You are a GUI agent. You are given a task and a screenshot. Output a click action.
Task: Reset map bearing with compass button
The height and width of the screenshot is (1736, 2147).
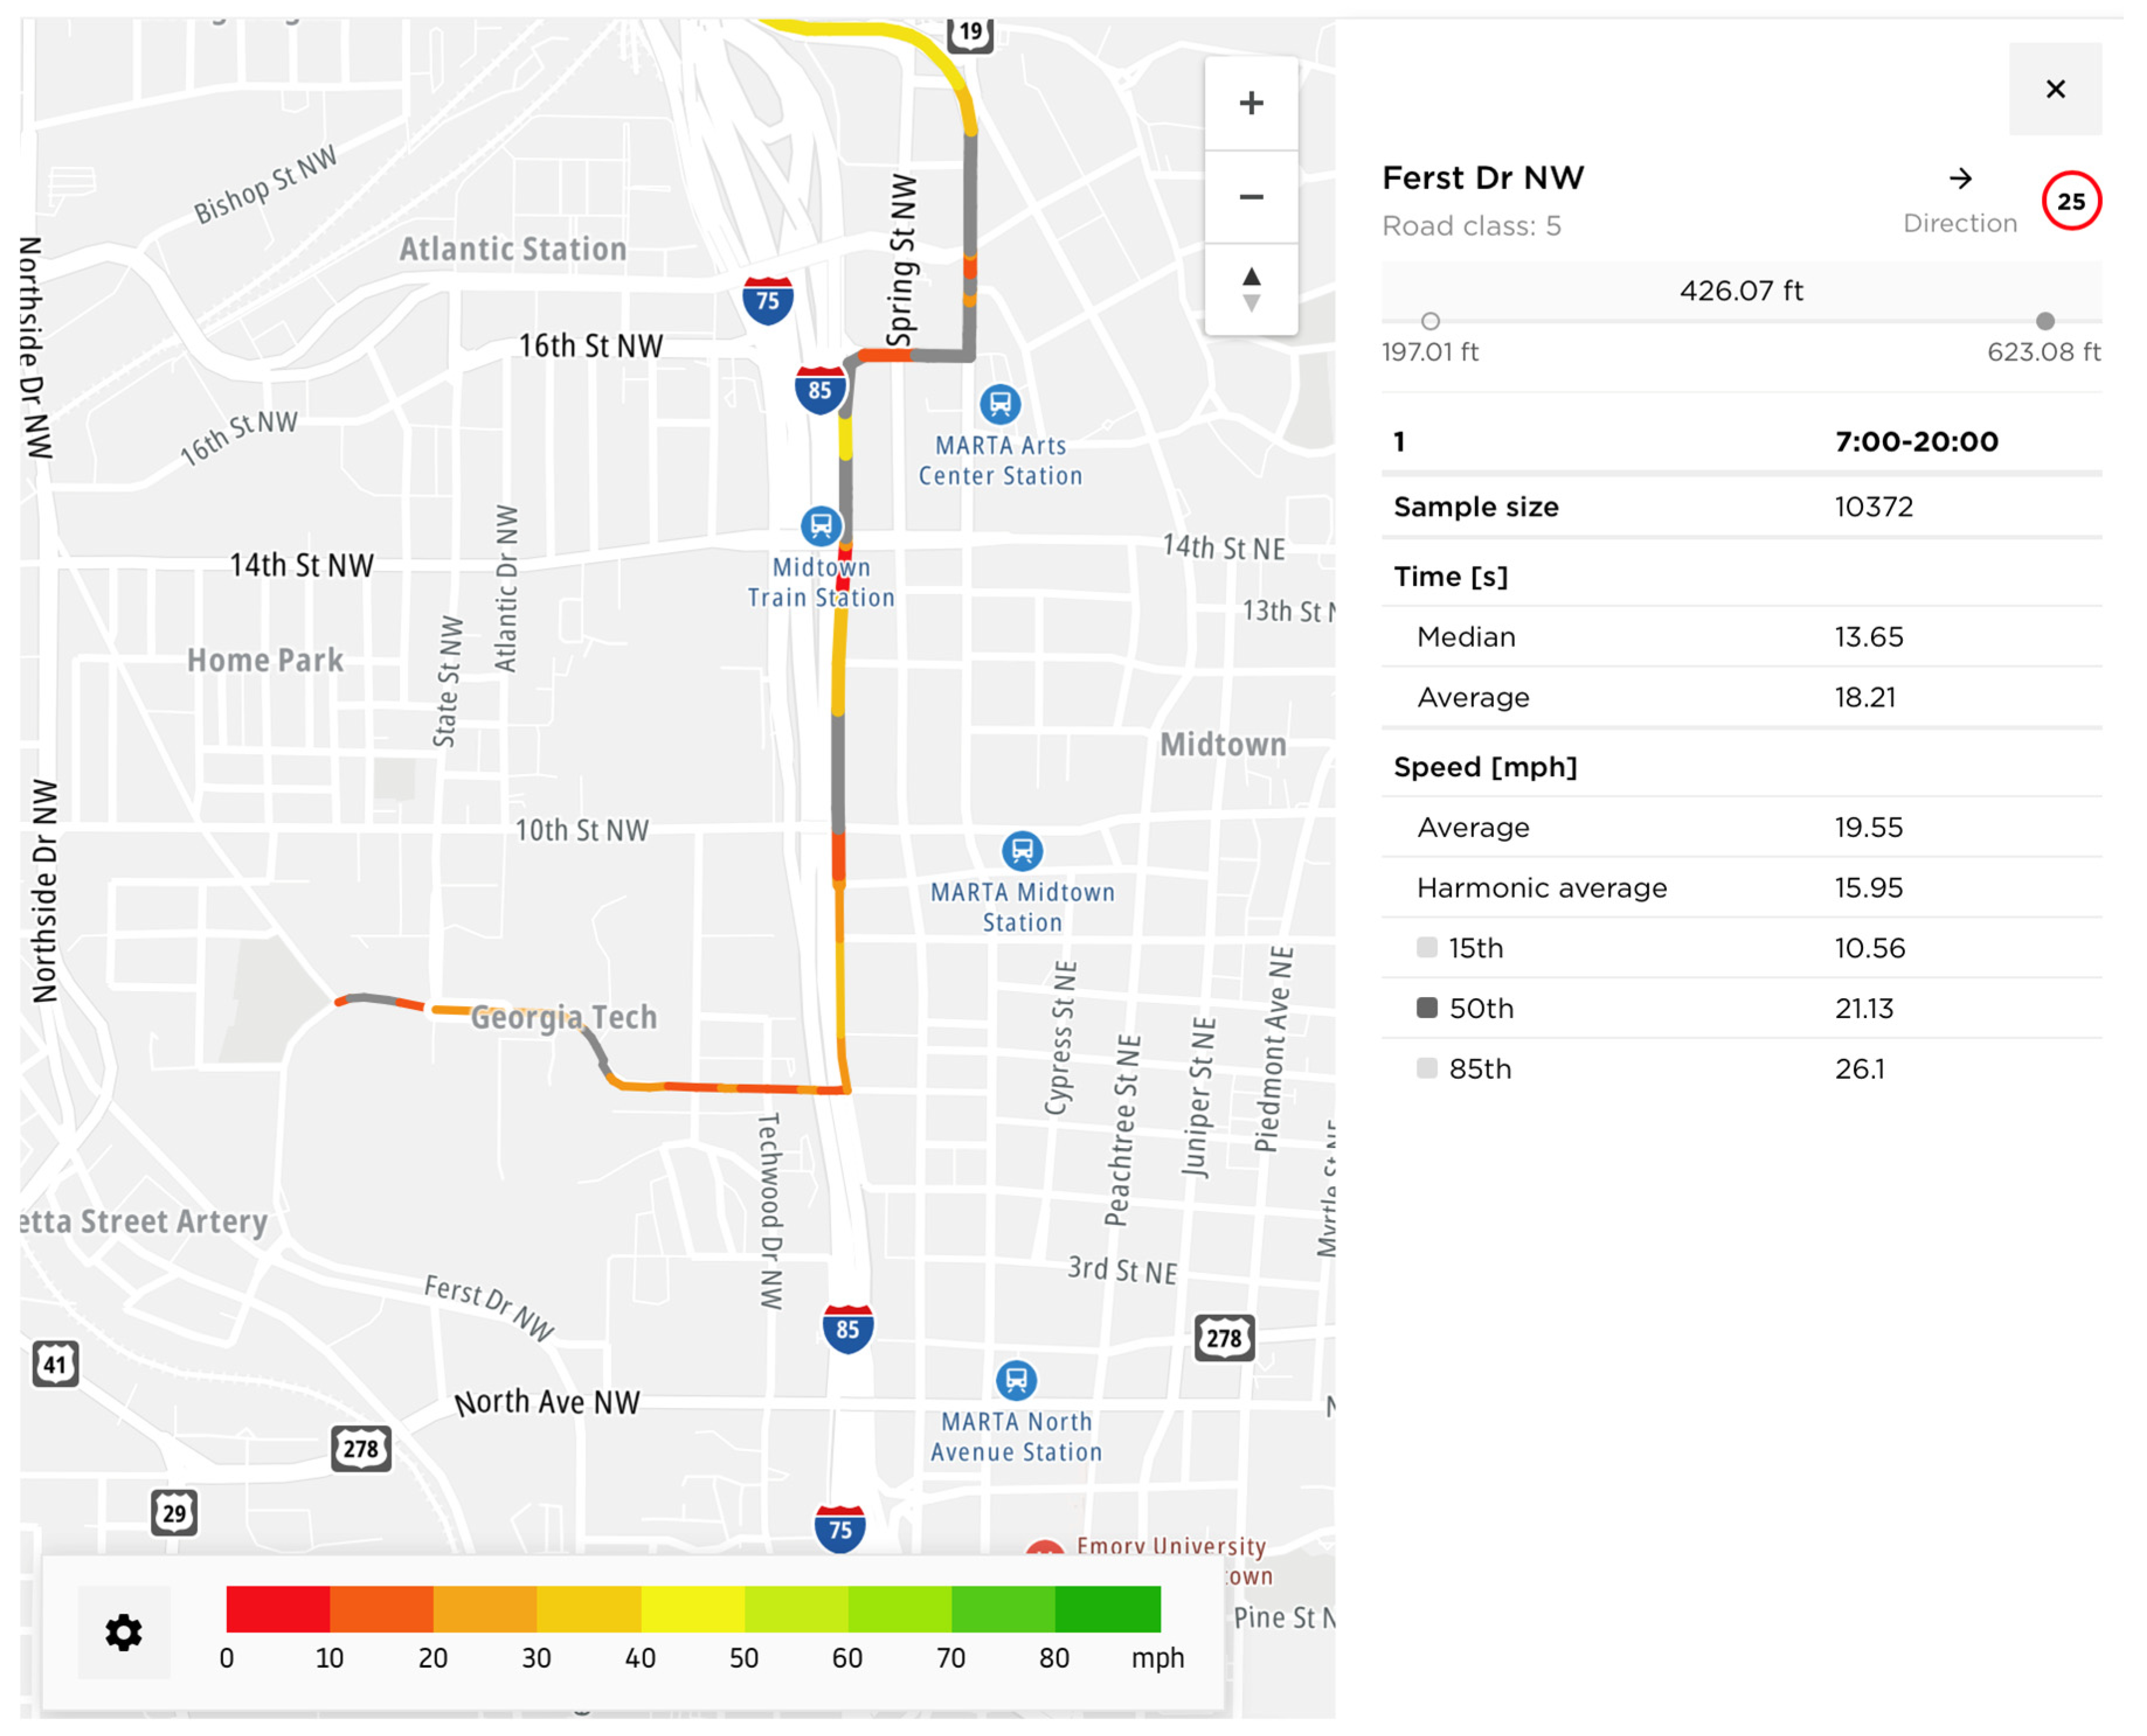point(1251,289)
